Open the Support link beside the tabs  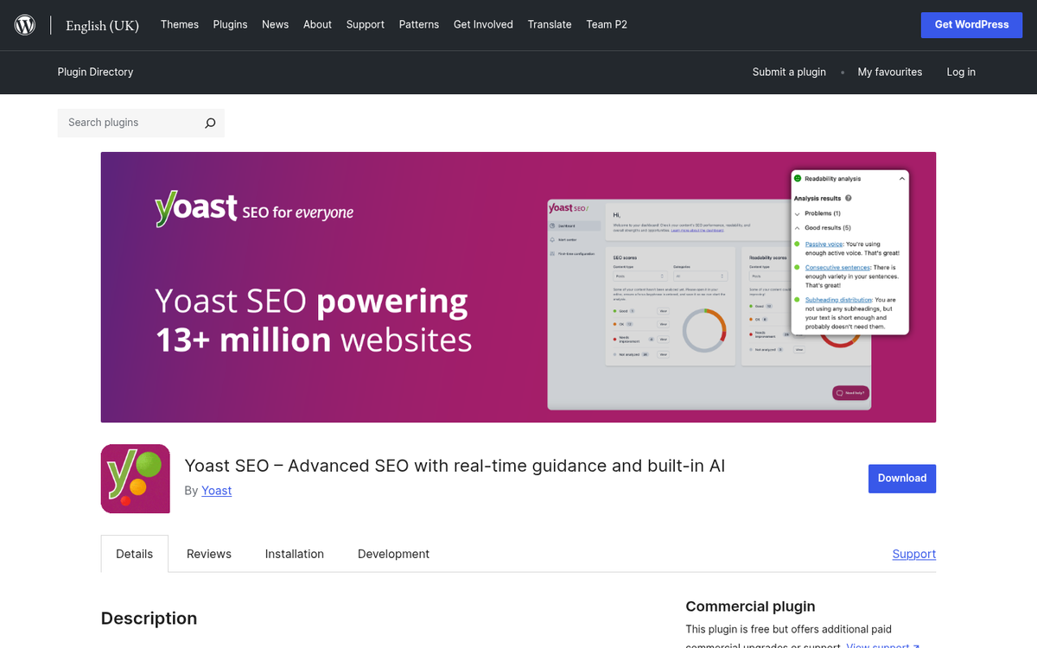tap(913, 554)
